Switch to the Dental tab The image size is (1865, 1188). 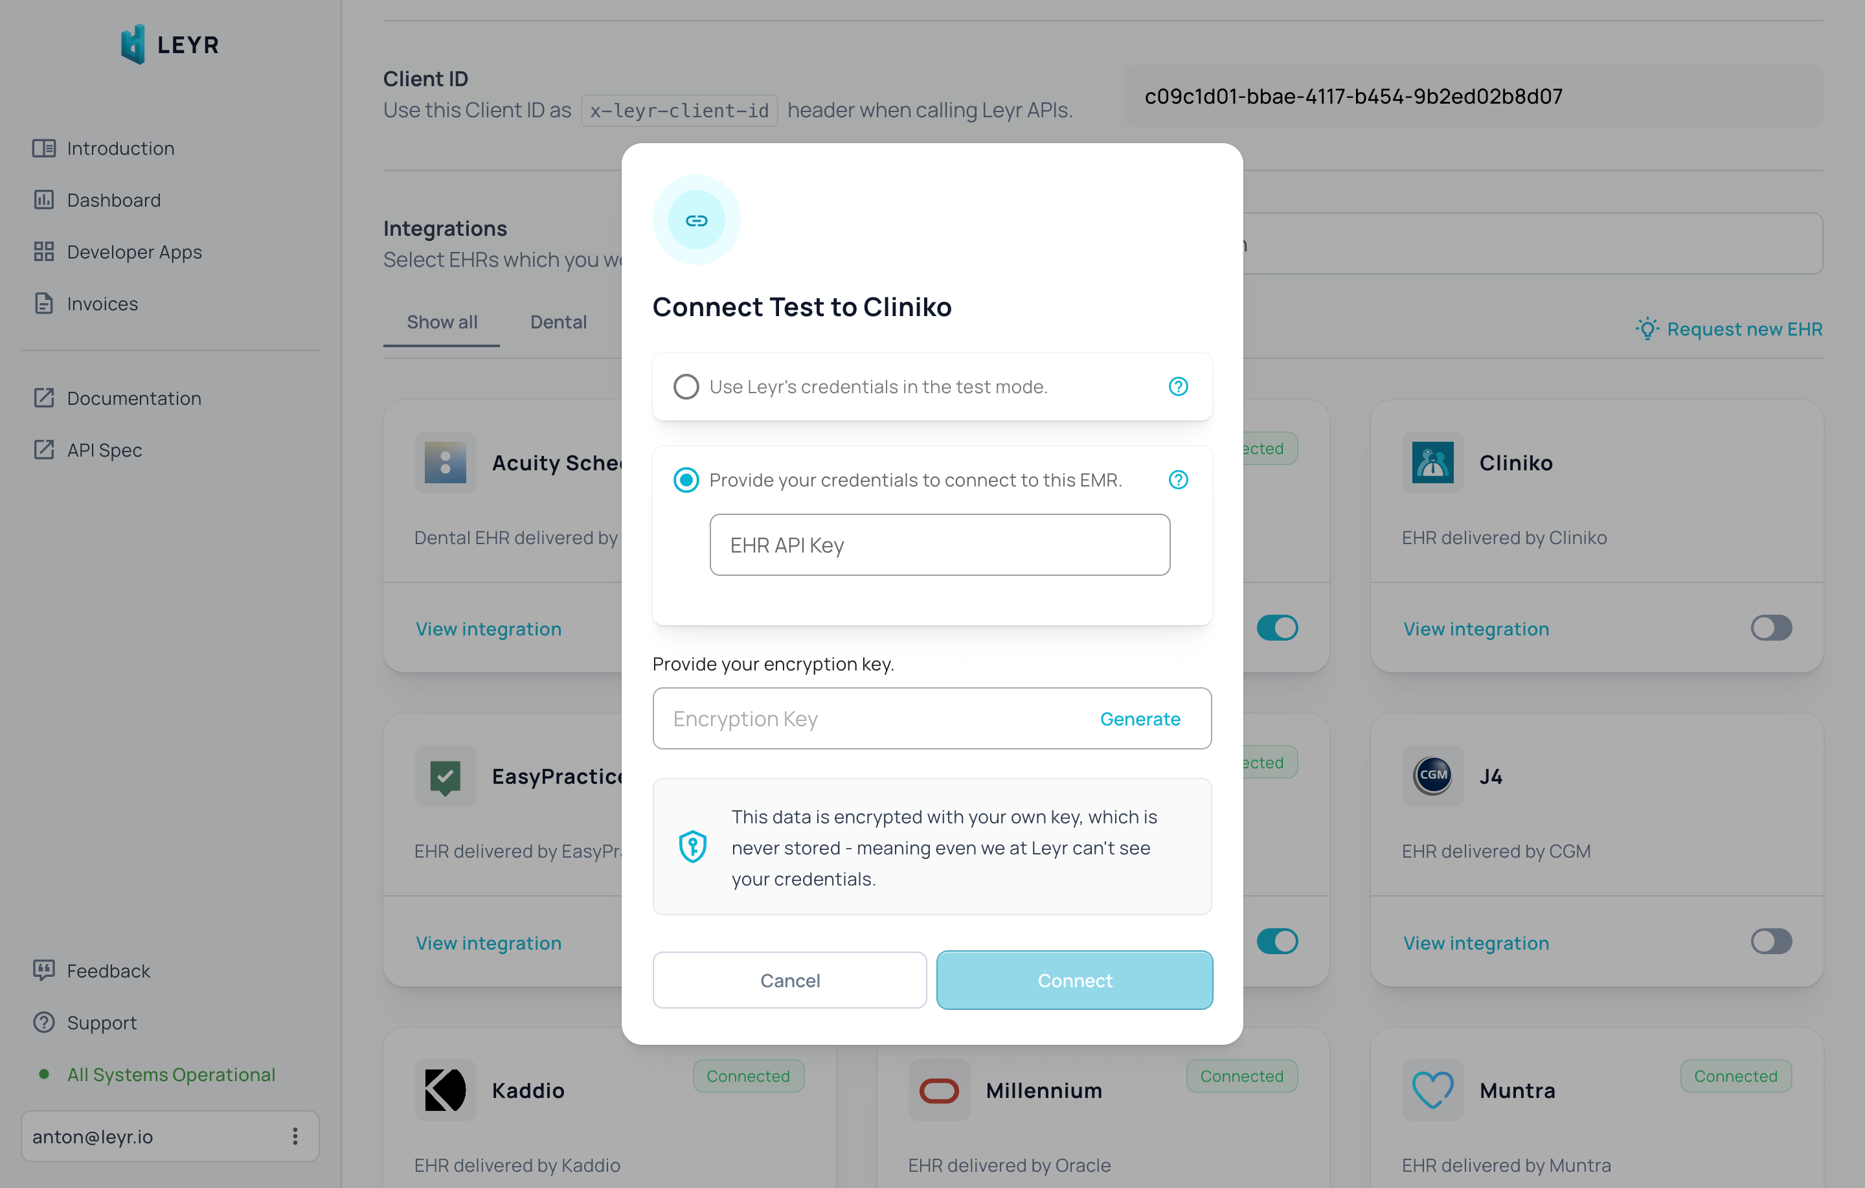(559, 322)
